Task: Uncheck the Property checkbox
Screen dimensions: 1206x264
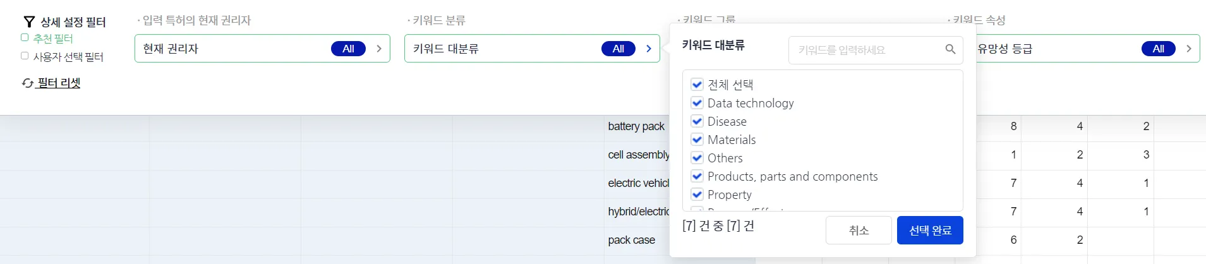Action: [697, 195]
